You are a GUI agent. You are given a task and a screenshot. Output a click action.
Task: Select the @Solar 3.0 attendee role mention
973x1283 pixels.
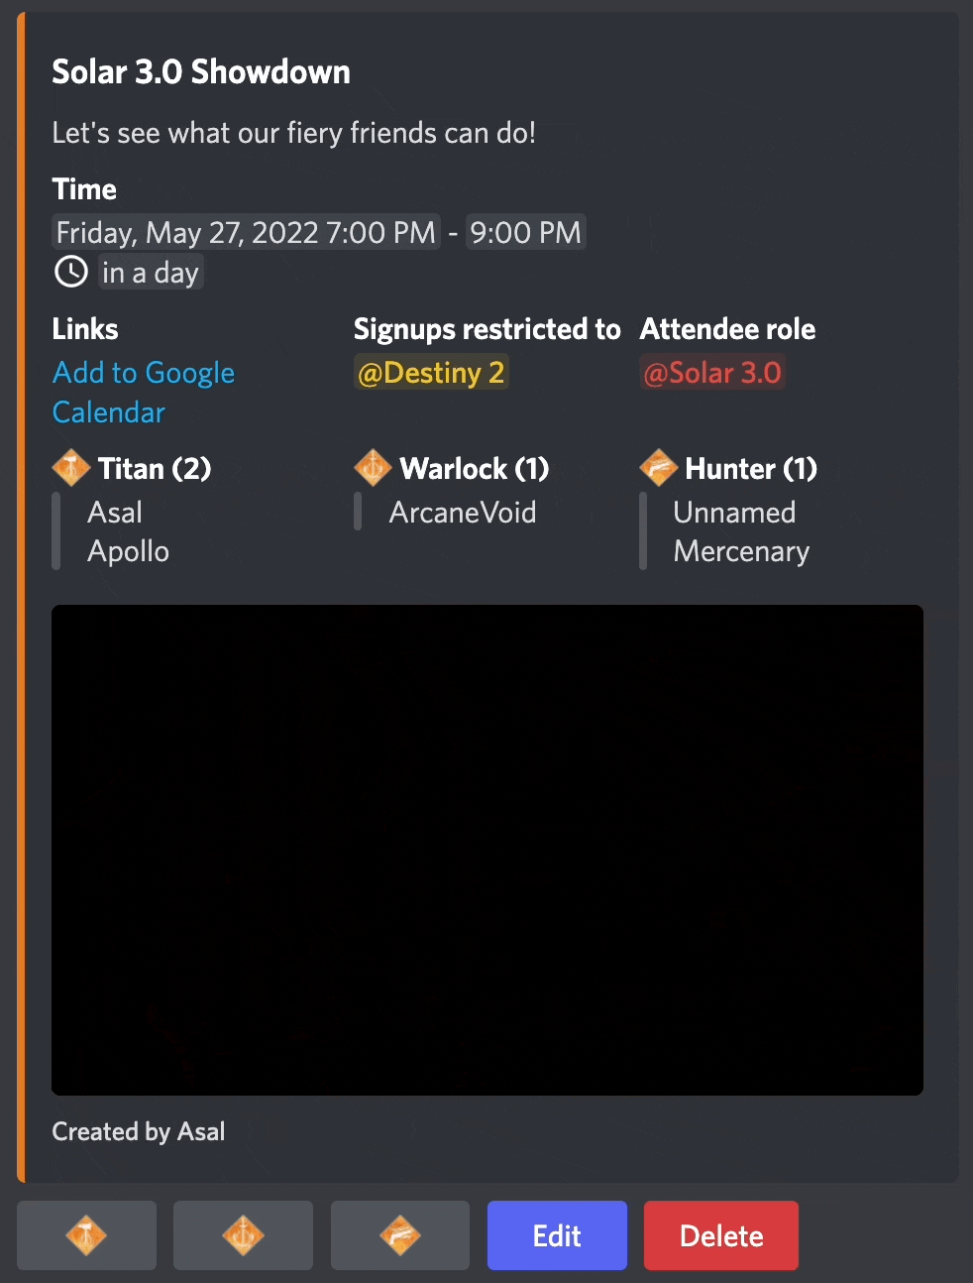[x=712, y=372]
